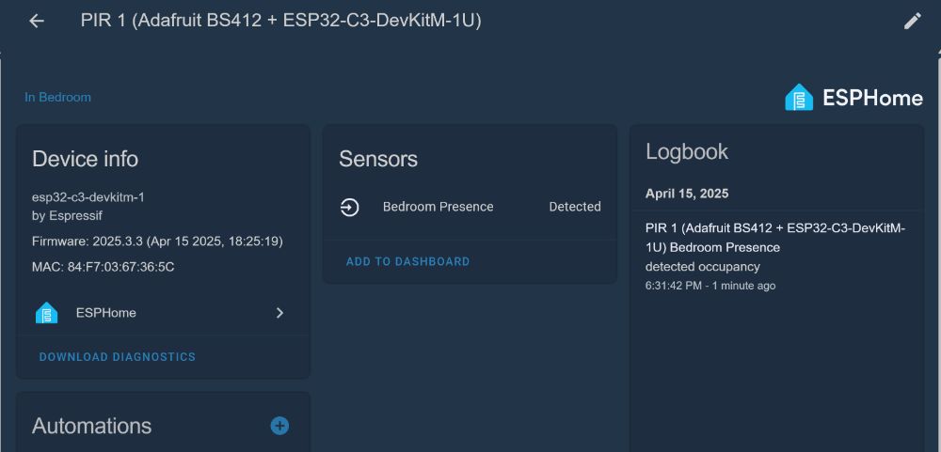Click the Logbook card heading

[687, 152]
